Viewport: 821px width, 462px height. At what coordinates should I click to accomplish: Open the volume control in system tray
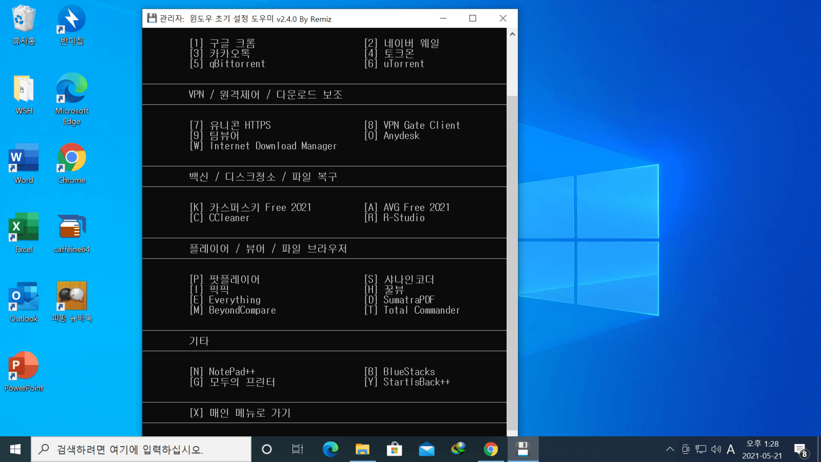(716, 450)
